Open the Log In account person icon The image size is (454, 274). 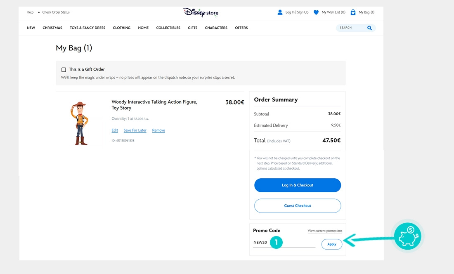click(x=281, y=12)
